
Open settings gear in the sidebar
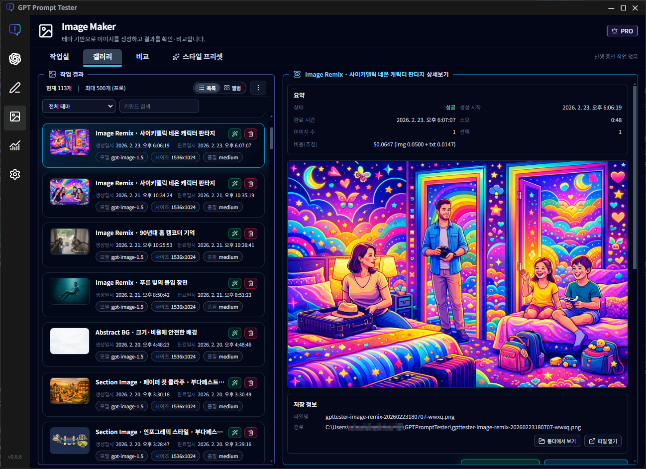click(x=15, y=174)
